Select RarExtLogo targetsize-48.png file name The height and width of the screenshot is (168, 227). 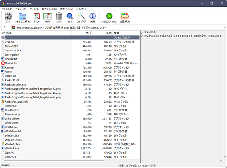point(33,93)
